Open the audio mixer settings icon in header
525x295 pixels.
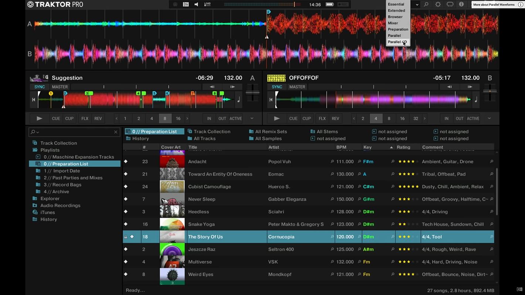[x=186, y=4]
